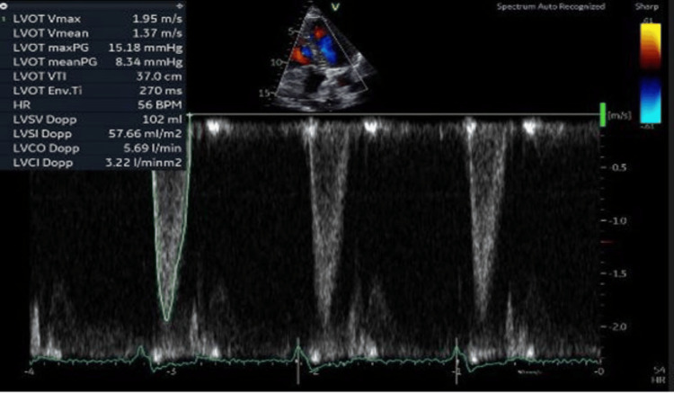
Task: Click the -4 time axis label
Action: tap(30, 371)
